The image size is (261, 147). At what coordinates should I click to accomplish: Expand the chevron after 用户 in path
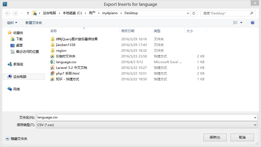[99, 13]
